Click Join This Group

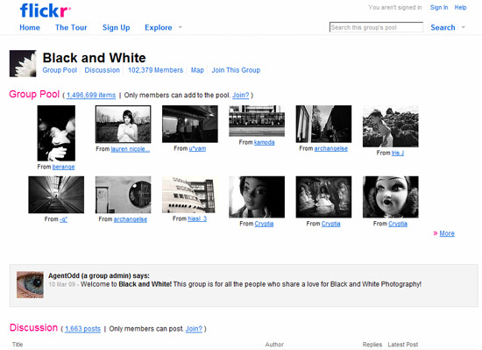(236, 70)
